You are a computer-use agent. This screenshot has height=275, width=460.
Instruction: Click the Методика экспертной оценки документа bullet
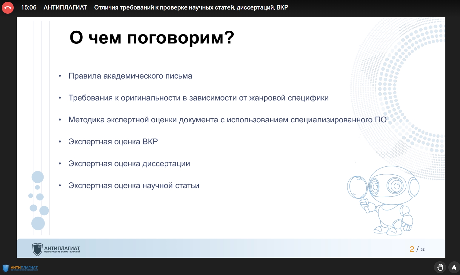(x=227, y=120)
